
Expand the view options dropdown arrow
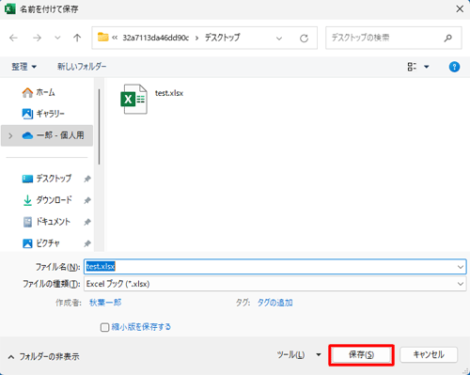coord(427,67)
